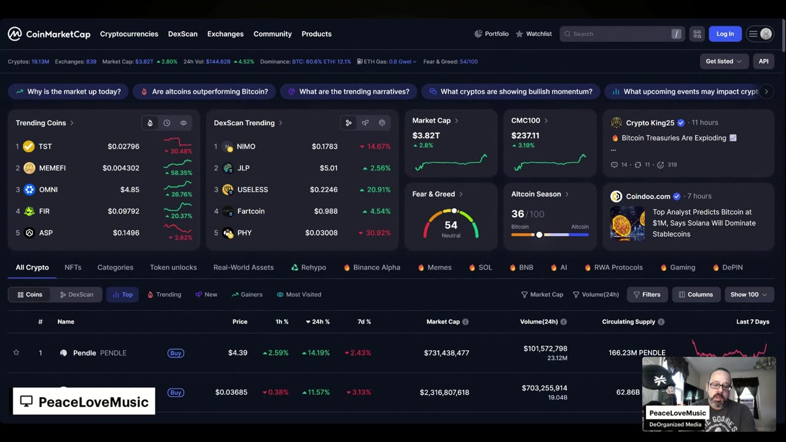Open the Community menu
786x442 pixels.
(273, 34)
